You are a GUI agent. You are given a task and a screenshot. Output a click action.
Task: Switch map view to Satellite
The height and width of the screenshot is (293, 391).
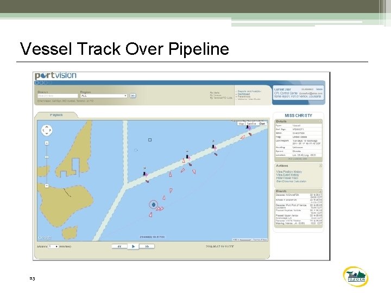[x=251, y=124]
